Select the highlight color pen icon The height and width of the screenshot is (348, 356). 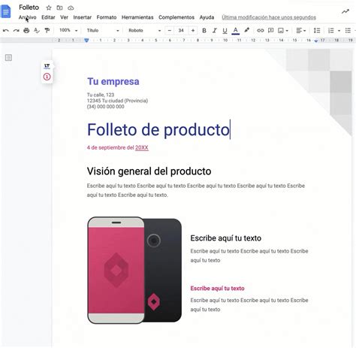pyautogui.click(x=247, y=30)
